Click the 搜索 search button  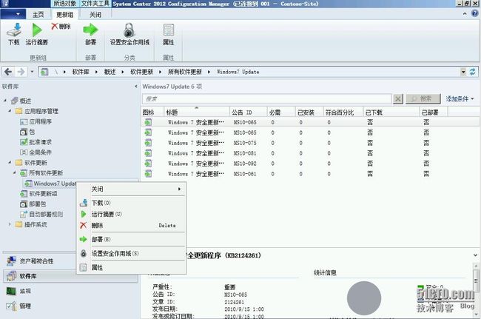[x=423, y=98]
